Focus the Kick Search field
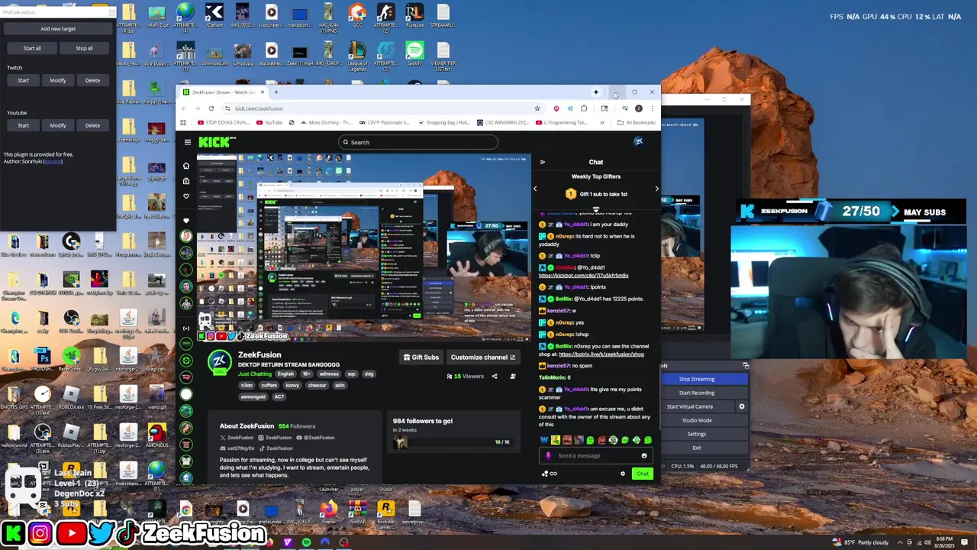 tap(418, 142)
